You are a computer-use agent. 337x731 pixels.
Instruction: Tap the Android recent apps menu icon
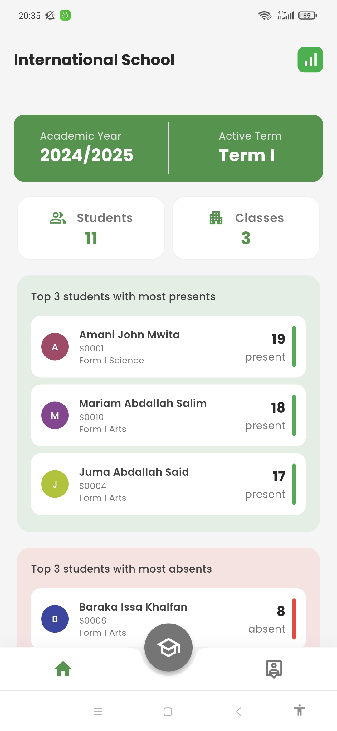pyautogui.click(x=98, y=712)
